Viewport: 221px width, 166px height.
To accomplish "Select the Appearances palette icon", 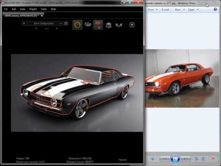I will pos(98,25).
